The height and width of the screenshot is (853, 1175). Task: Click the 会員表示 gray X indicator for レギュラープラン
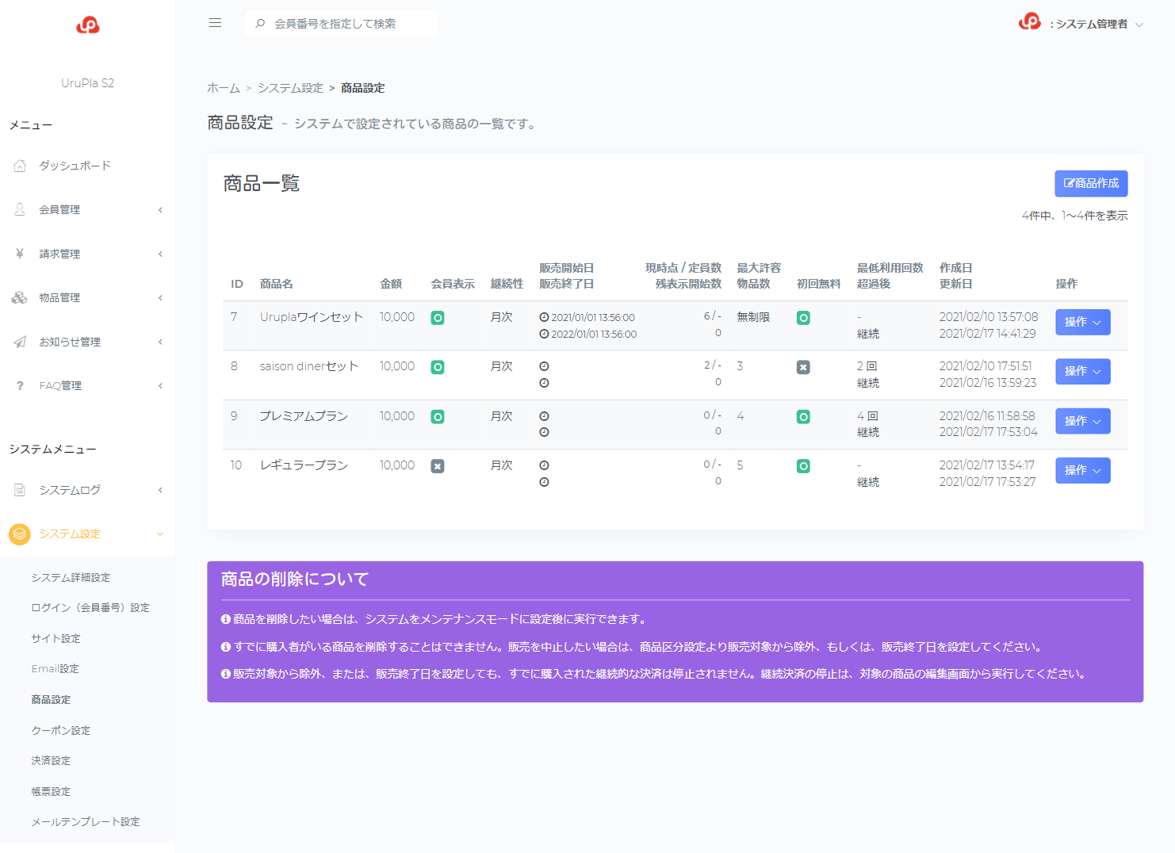coord(438,466)
